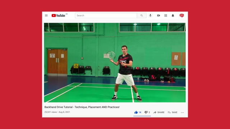Start voice search with microphone icon

(150, 15)
